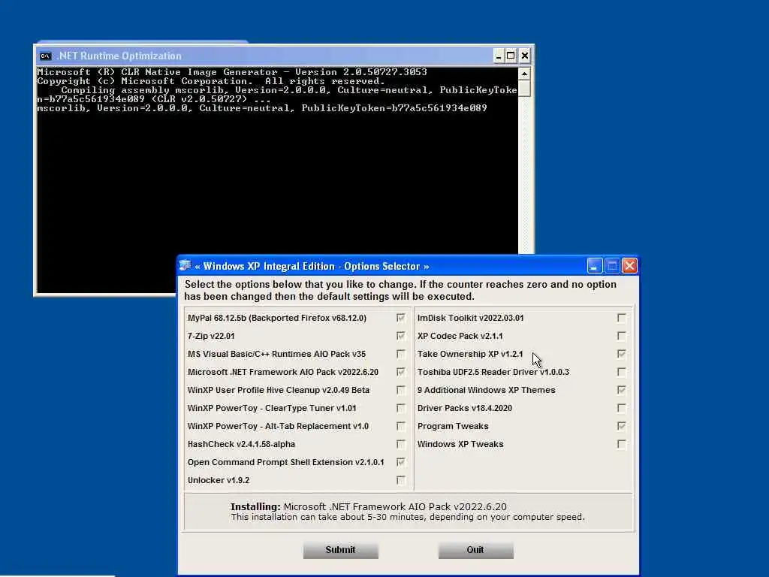This screenshot has width=769, height=577.
Task: Check the ClearType Tuner v1.01 PowerToy
Action: pyautogui.click(x=401, y=408)
